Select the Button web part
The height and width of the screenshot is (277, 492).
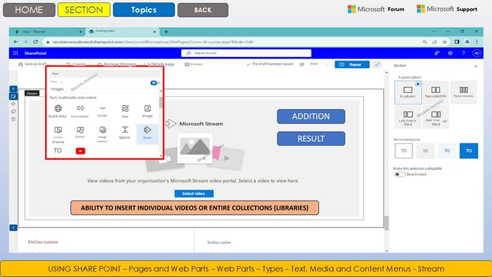point(80,132)
